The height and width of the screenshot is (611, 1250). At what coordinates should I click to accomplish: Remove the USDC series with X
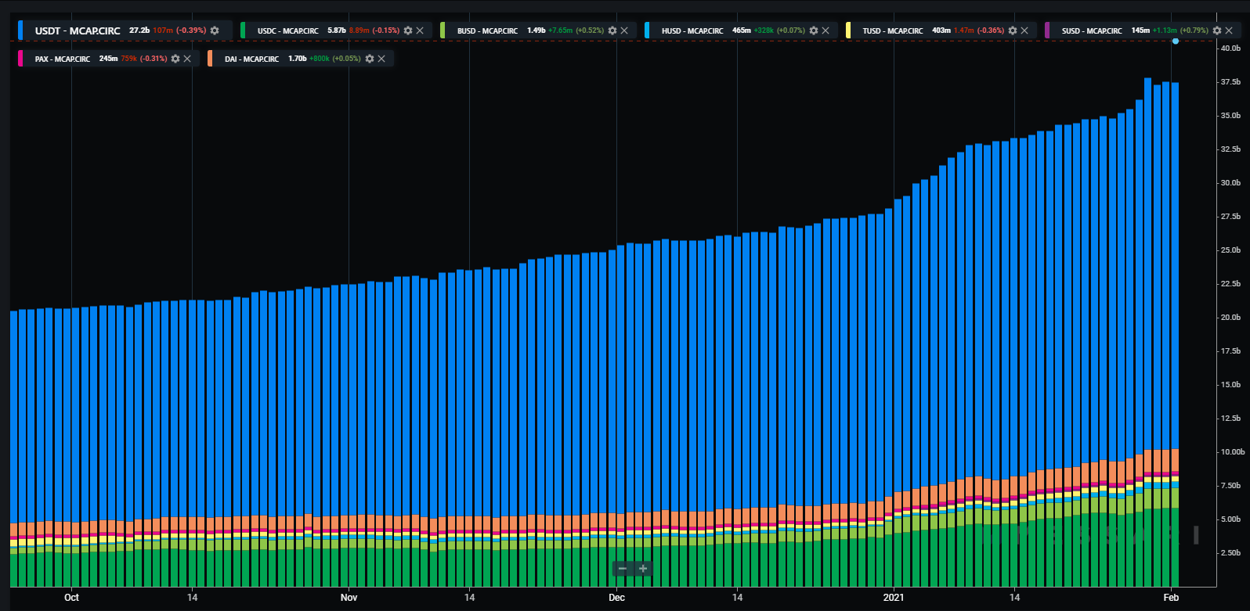(420, 31)
